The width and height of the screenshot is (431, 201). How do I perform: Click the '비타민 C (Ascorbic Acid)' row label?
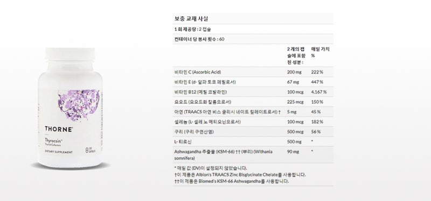198,72
